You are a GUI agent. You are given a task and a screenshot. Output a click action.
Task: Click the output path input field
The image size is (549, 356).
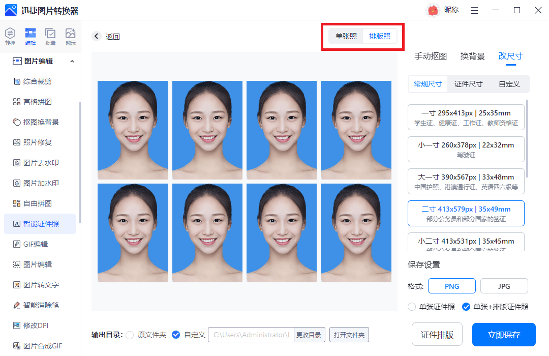point(251,335)
